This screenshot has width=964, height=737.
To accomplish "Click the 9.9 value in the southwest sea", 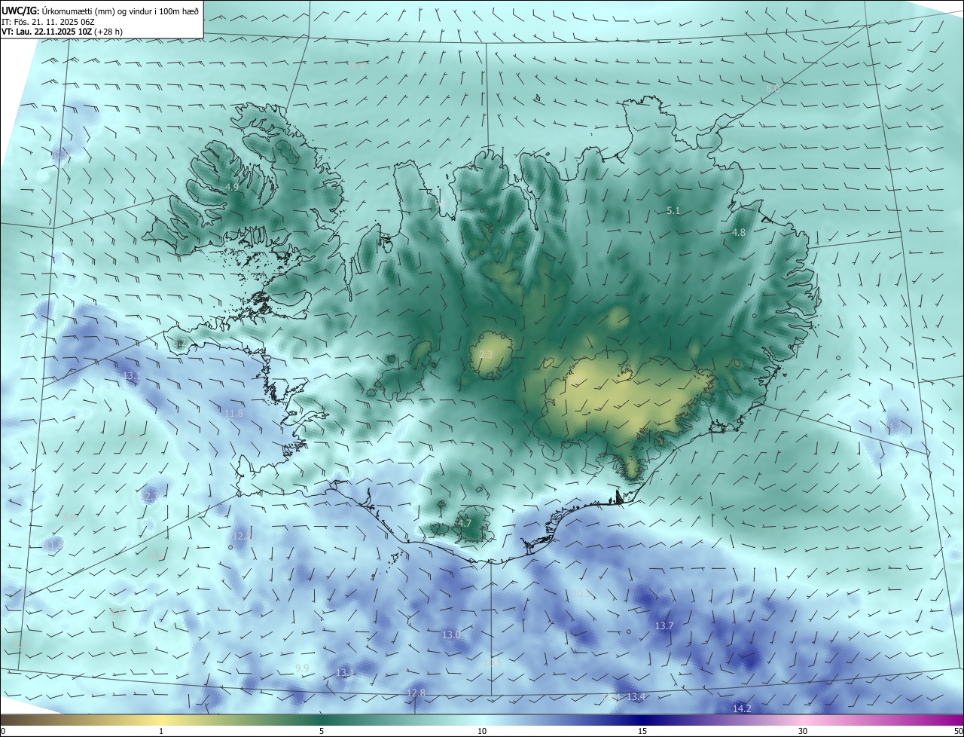I will 302,668.
